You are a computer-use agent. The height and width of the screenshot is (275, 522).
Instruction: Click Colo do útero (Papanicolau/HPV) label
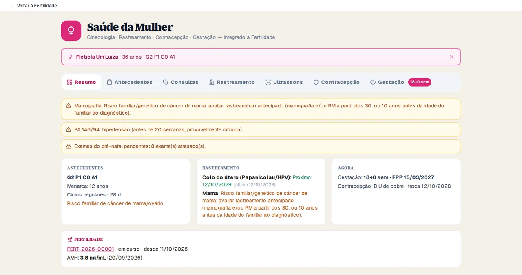[246, 177]
